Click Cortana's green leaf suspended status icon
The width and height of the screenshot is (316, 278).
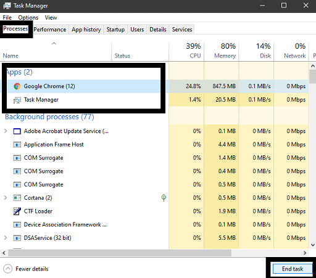tap(164, 198)
